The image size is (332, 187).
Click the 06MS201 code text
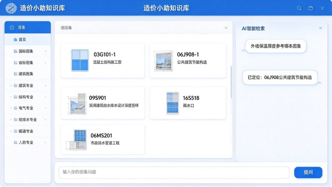(x=101, y=136)
